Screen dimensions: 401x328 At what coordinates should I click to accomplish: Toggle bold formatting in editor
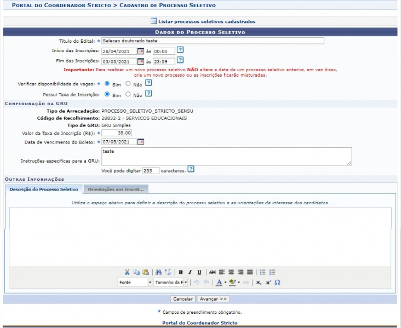(181, 272)
